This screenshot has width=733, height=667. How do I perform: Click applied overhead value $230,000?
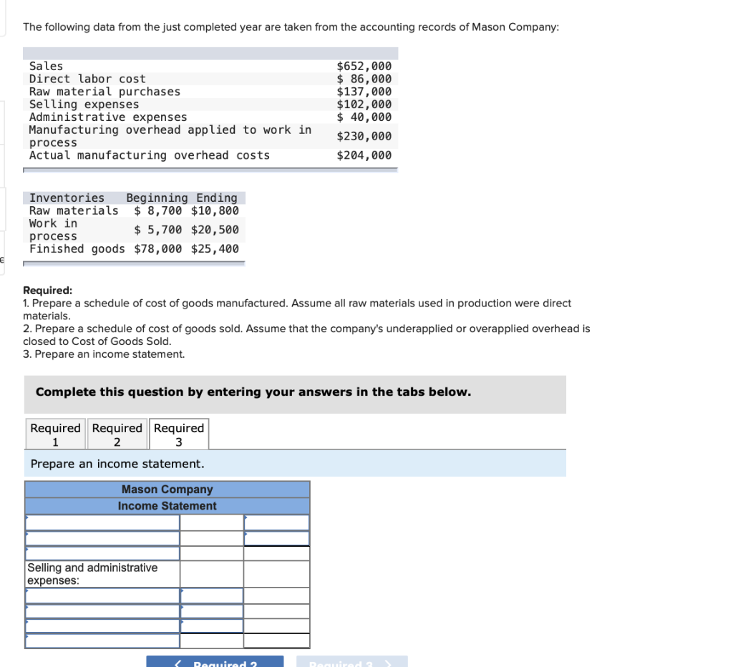(x=364, y=136)
